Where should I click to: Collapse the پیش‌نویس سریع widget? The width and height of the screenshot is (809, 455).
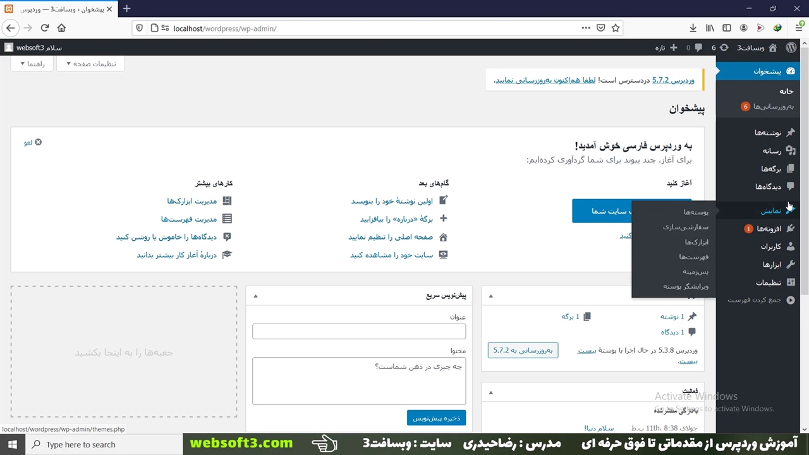(255, 296)
